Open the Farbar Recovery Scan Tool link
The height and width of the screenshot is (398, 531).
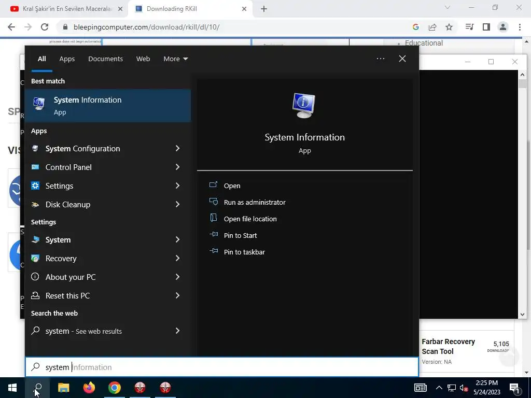[x=448, y=346]
